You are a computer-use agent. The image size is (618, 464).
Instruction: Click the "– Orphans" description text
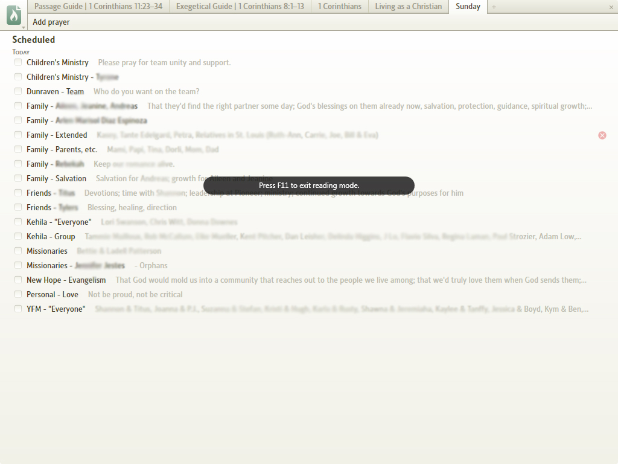coord(151,266)
